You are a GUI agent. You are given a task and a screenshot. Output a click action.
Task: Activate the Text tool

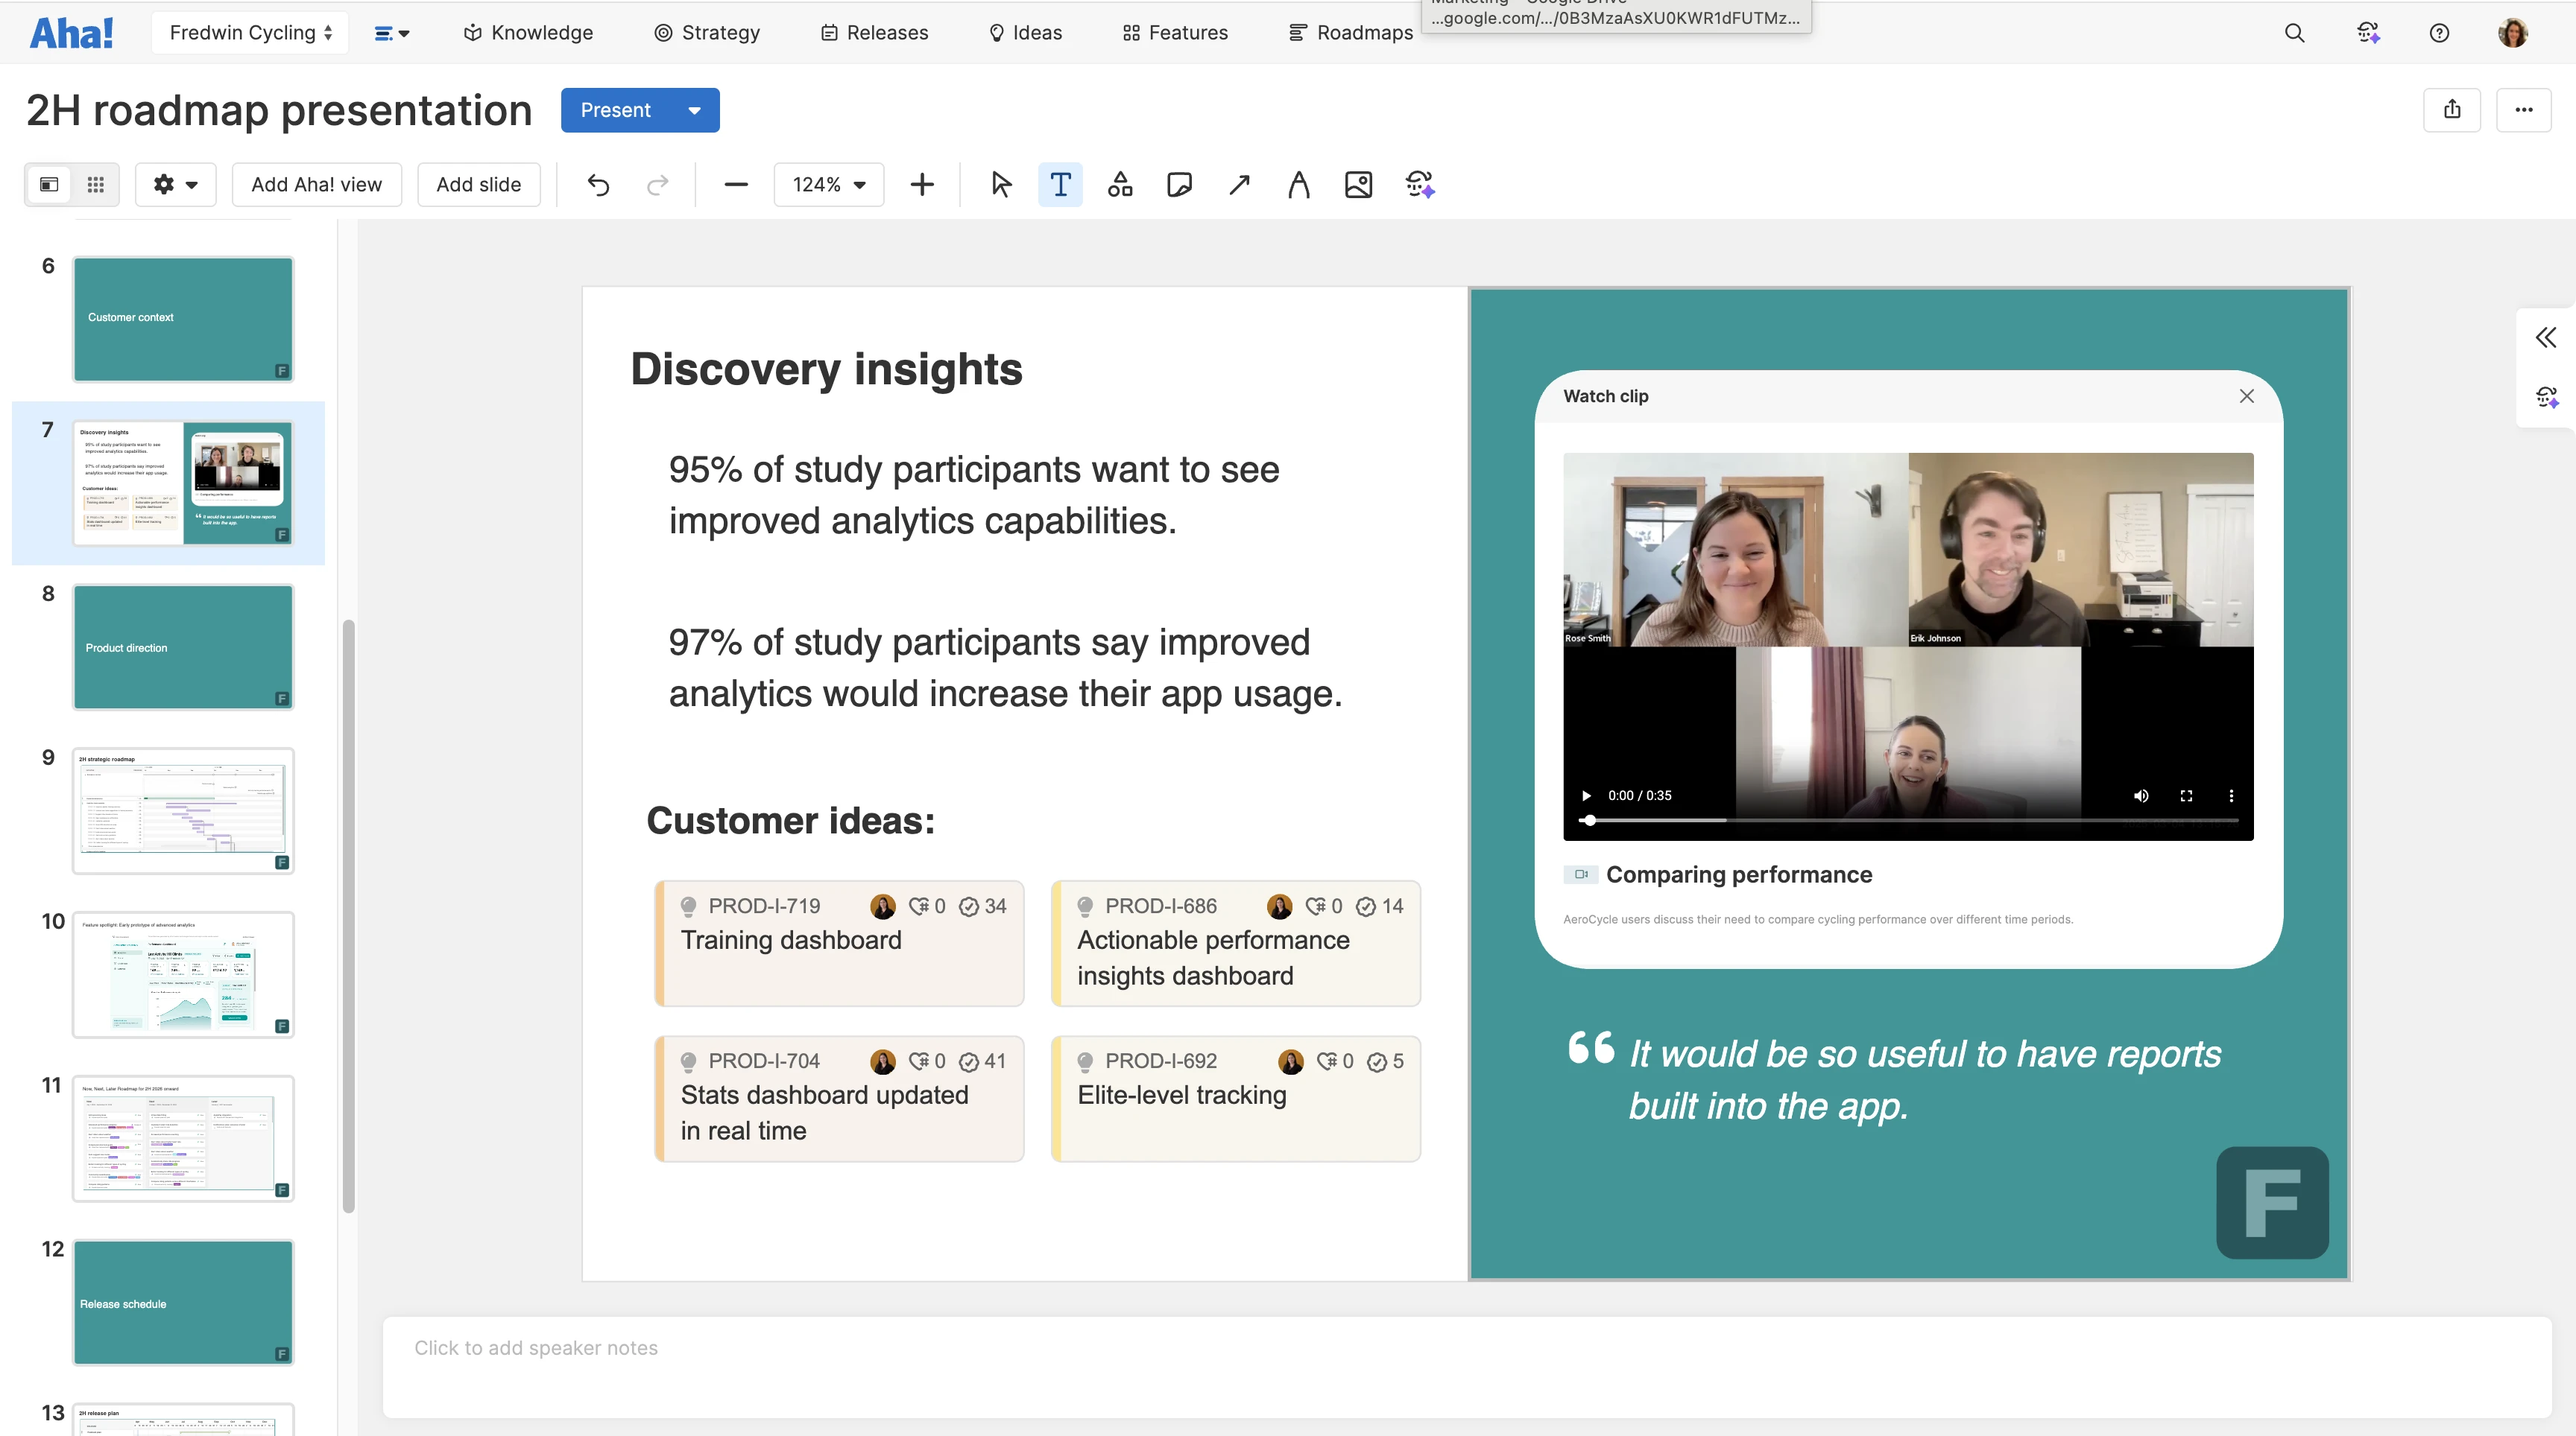coord(1060,184)
